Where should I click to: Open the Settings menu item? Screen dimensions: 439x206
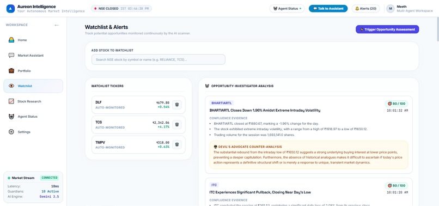pyautogui.click(x=33, y=132)
